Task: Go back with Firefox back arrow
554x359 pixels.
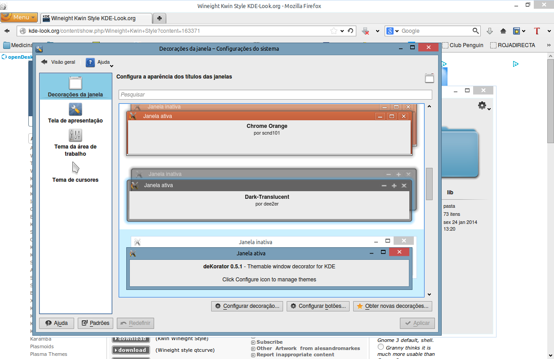Action: point(7,31)
